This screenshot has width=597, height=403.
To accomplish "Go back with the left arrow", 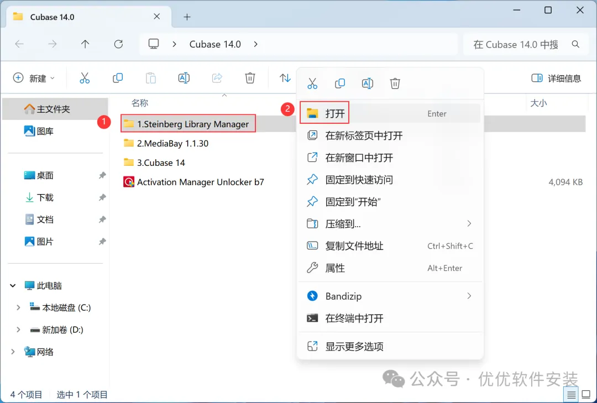I will (19, 44).
